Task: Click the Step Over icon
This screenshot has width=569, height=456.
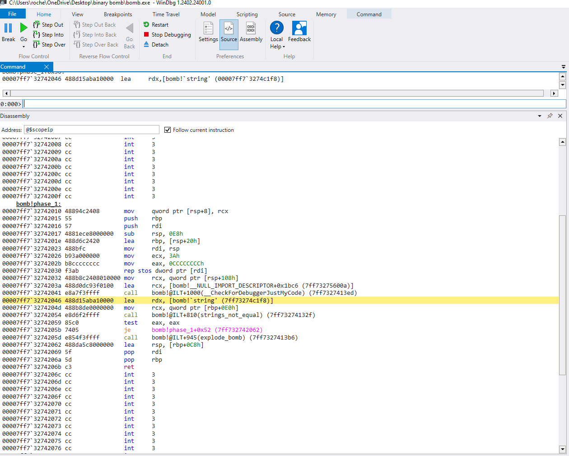Action: [x=37, y=45]
